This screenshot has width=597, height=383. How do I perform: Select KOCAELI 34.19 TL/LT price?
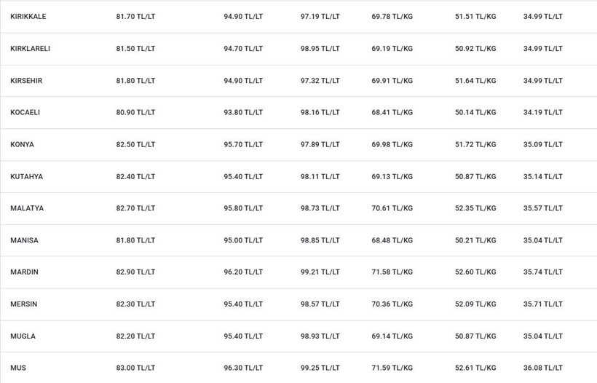(x=542, y=112)
